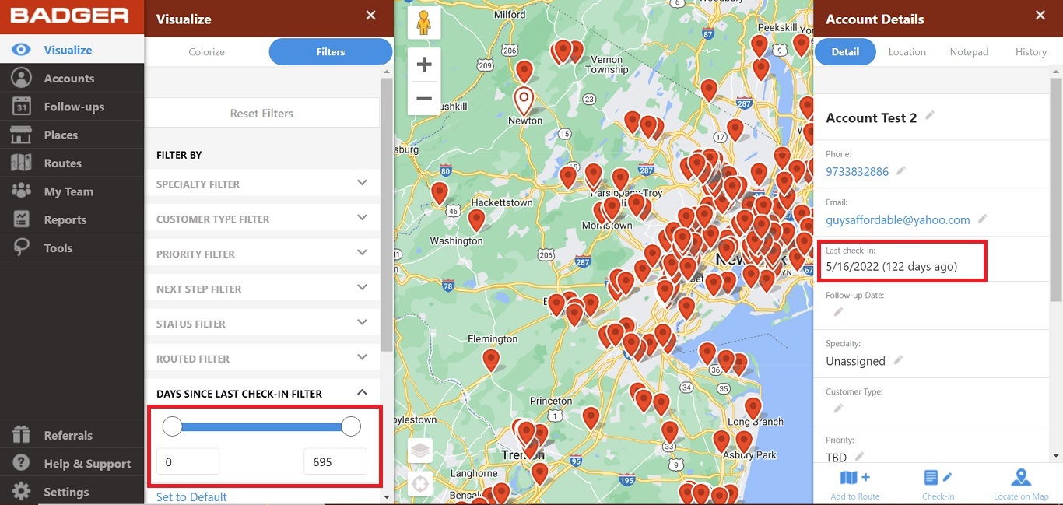Click phone number 9733832886 link
This screenshot has width=1063, height=505.
click(x=857, y=171)
